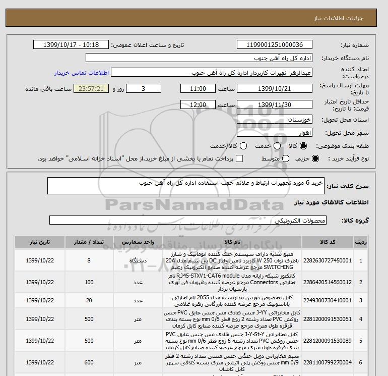The height and width of the screenshot is (376, 388).
Task: Select the کالا radio button
Action: pos(303,146)
